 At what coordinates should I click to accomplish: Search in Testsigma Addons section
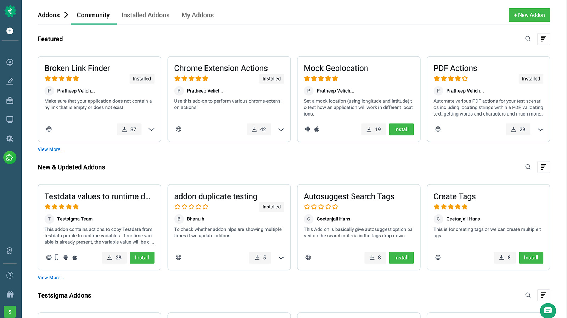(528, 295)
